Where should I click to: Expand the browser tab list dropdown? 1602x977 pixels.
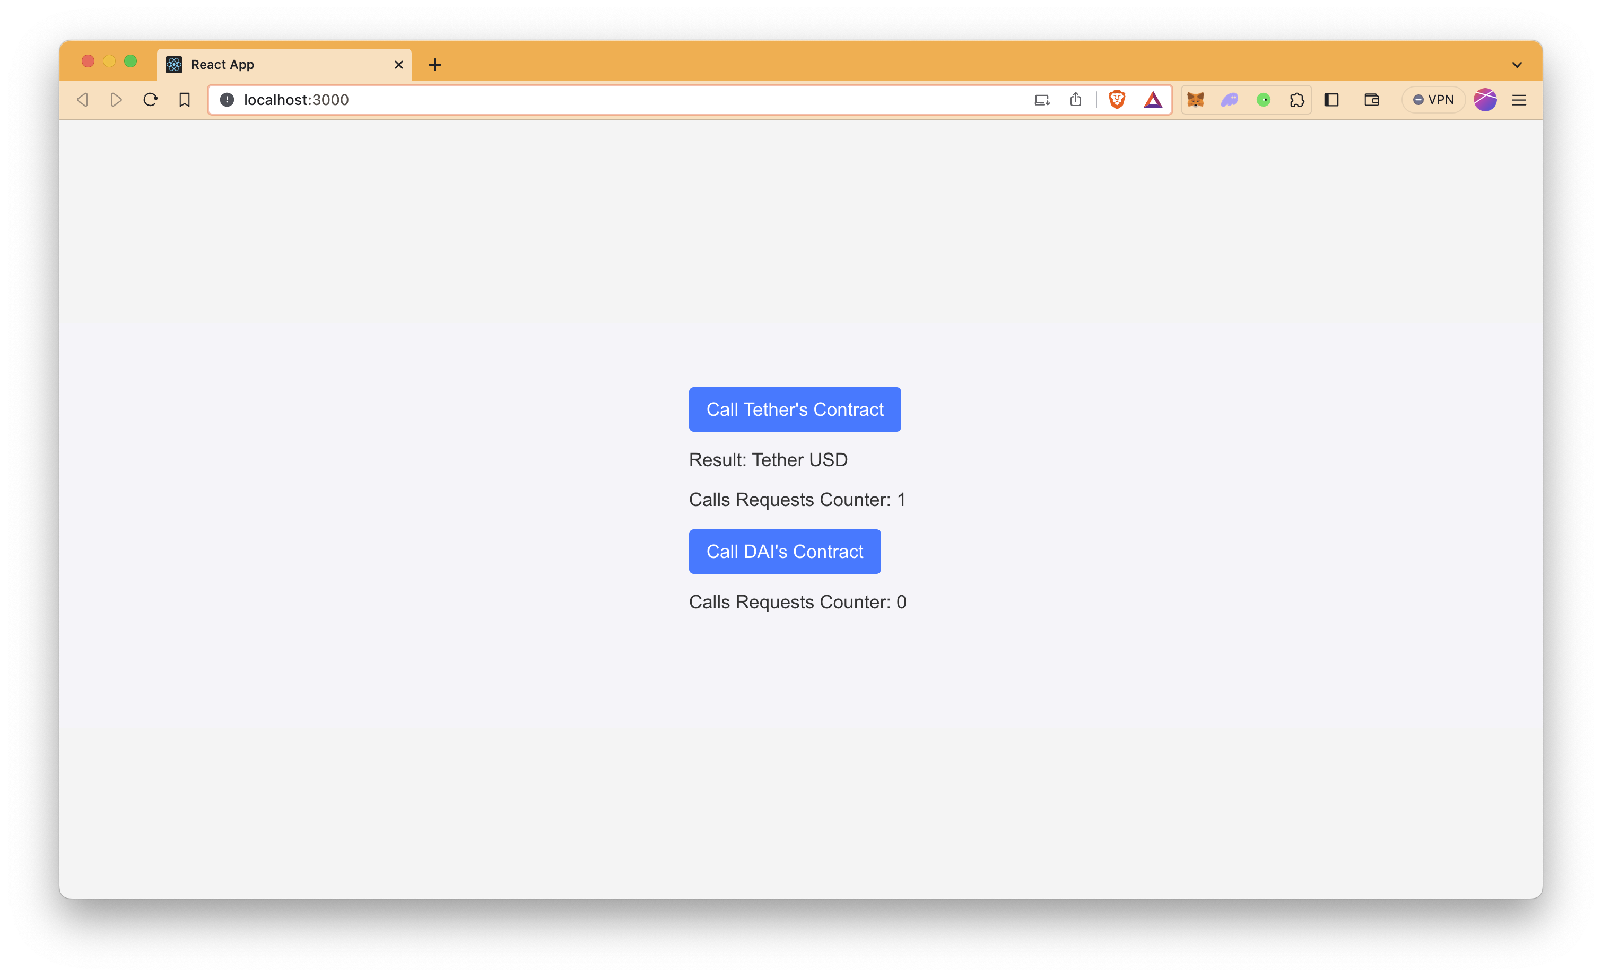click(1517, 64)
